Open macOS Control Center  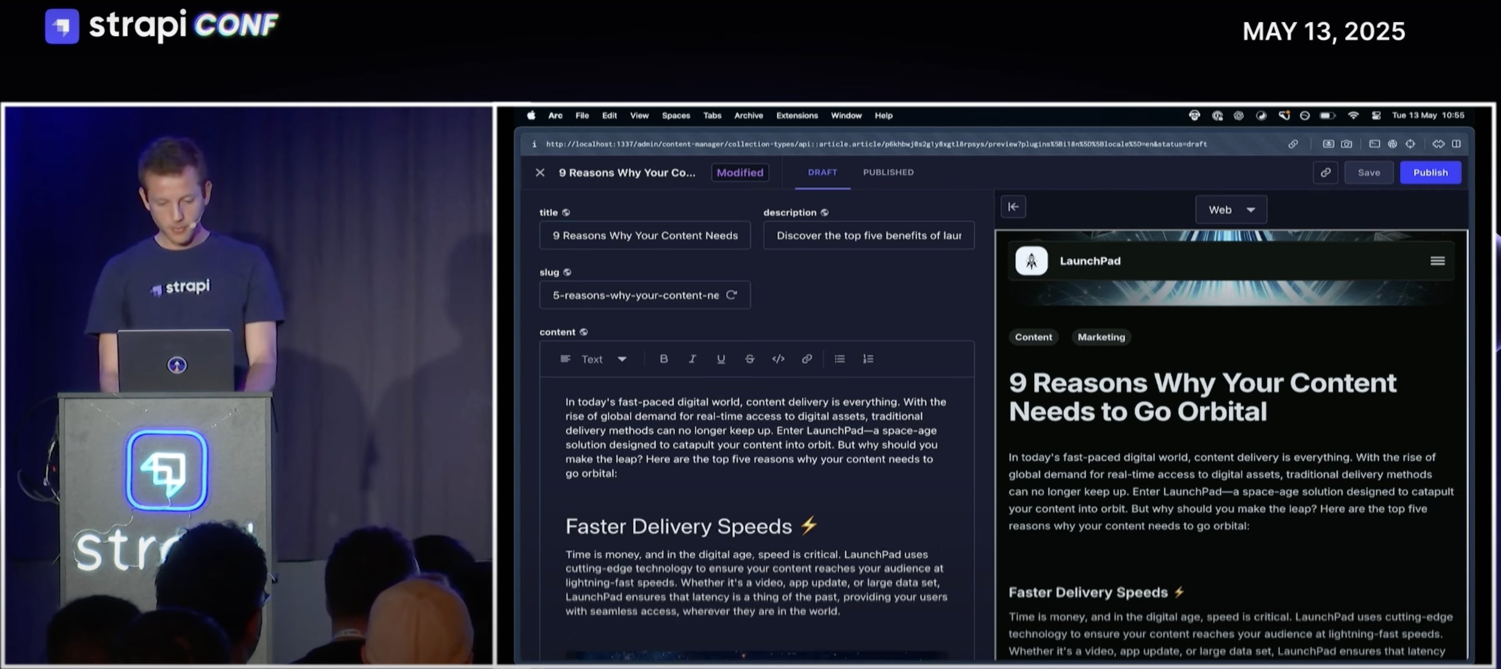[x=1376, y=115]
